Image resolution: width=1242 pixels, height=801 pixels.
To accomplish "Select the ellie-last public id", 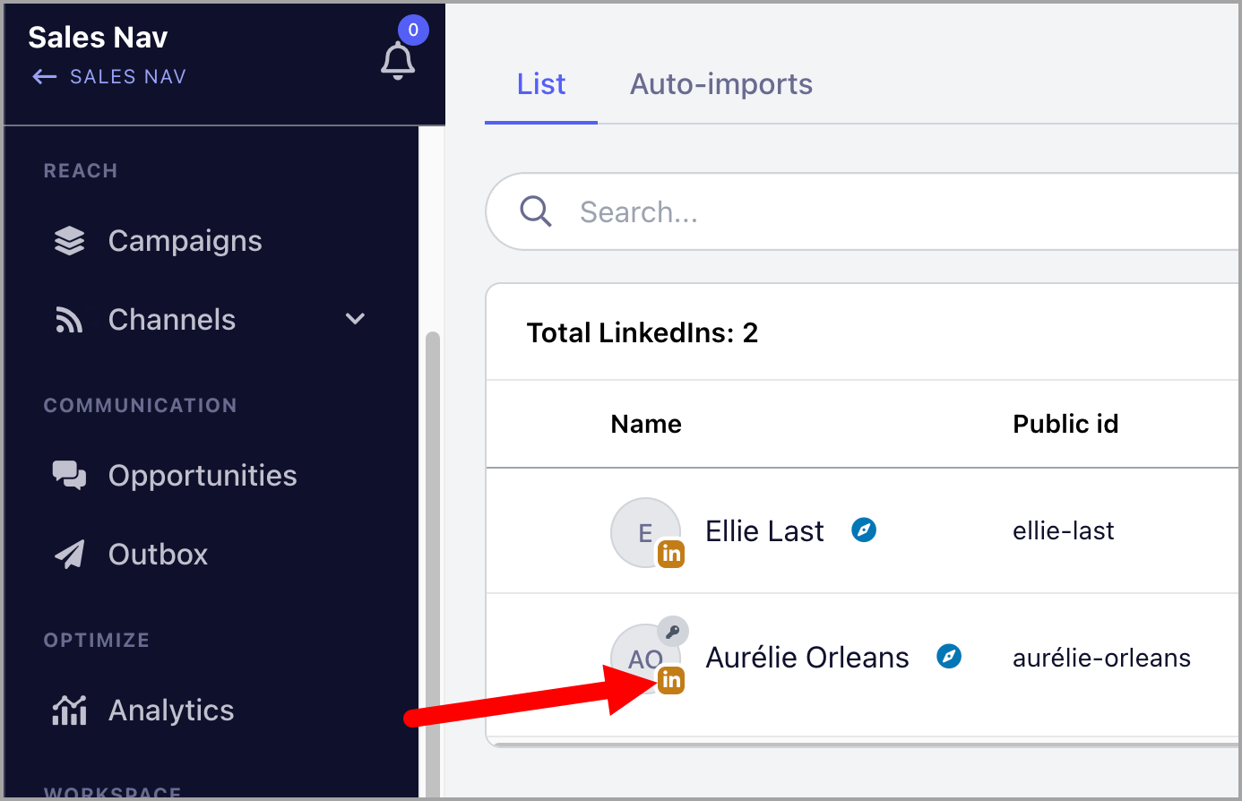I will 1063,531.
